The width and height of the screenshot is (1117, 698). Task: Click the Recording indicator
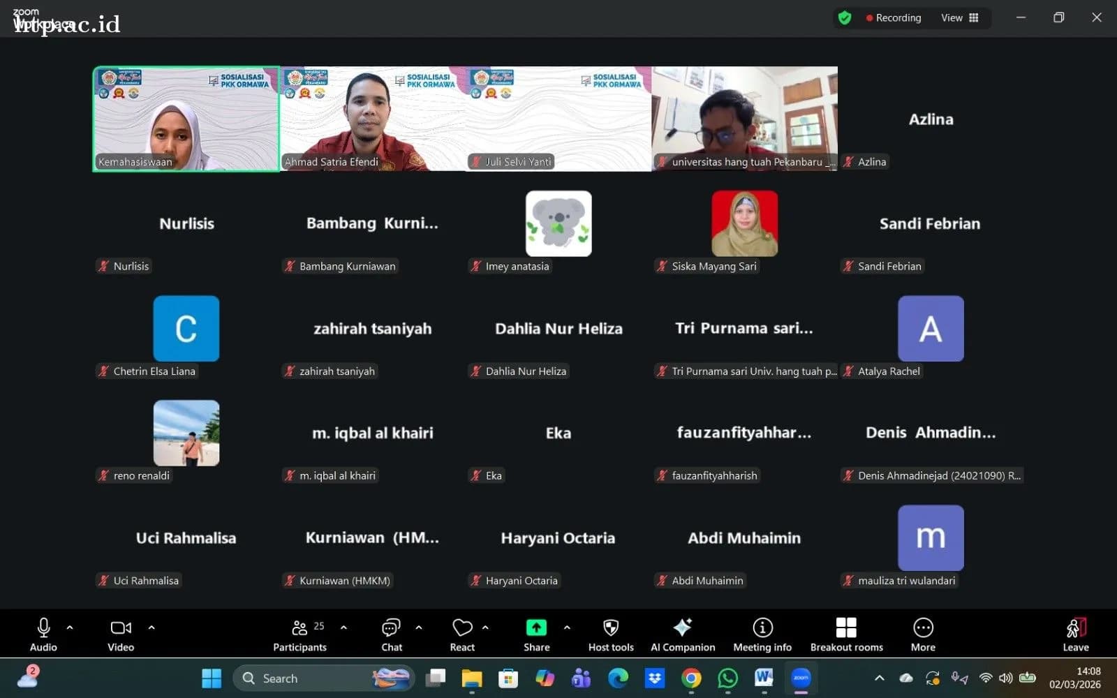pos(894,18)
